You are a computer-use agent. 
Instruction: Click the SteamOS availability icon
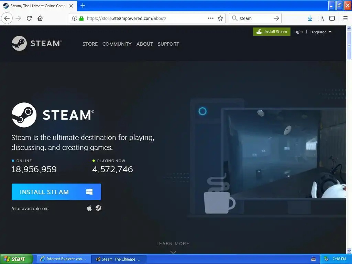point(98,208)
